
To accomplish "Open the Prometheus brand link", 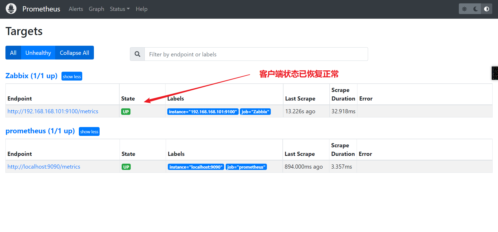I will 41,9.
